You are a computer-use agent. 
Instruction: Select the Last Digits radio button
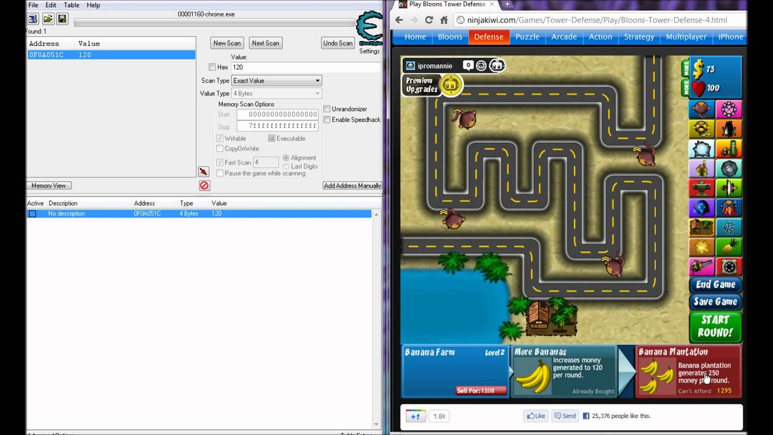(x=286, y=166)
